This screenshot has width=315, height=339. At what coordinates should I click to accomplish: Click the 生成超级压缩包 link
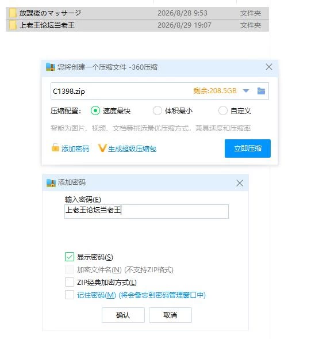[132, 148]
